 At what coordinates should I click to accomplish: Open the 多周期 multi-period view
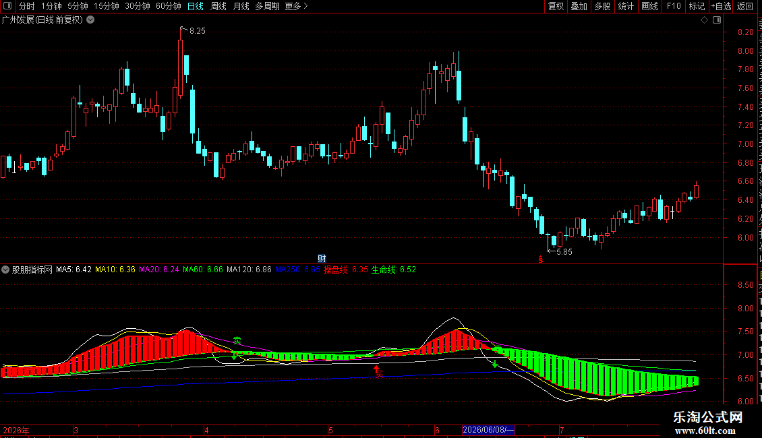point(267,6)
